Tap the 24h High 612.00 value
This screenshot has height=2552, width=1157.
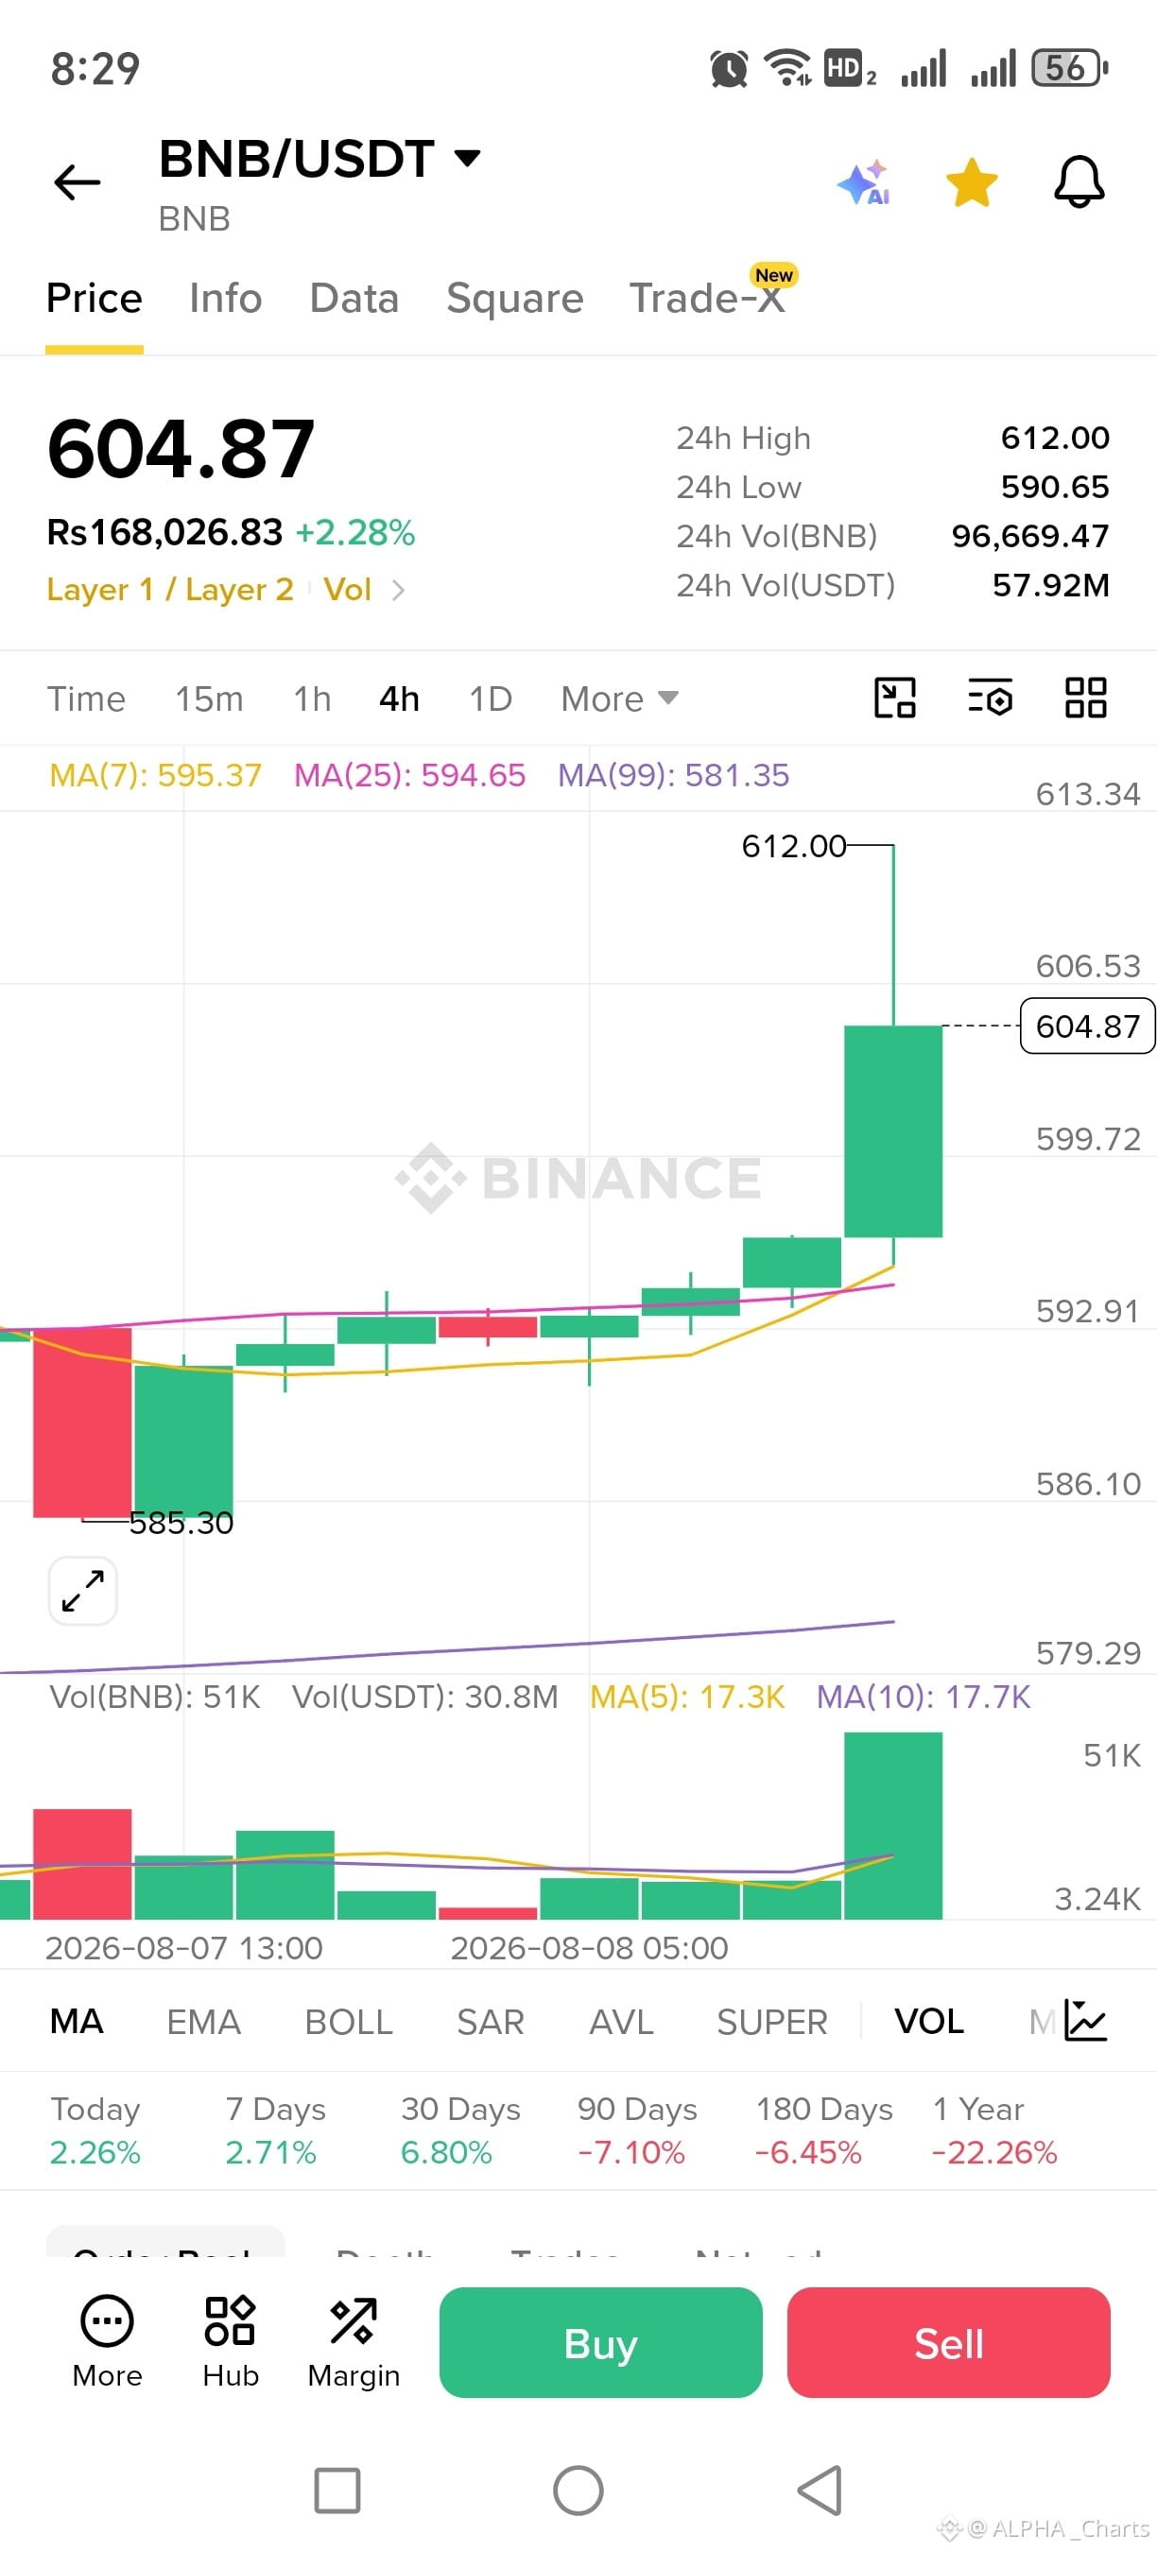point(1055,438)
